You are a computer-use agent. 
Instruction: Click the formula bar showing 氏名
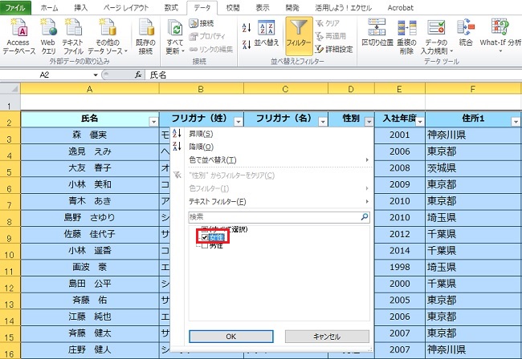(333, 75)
